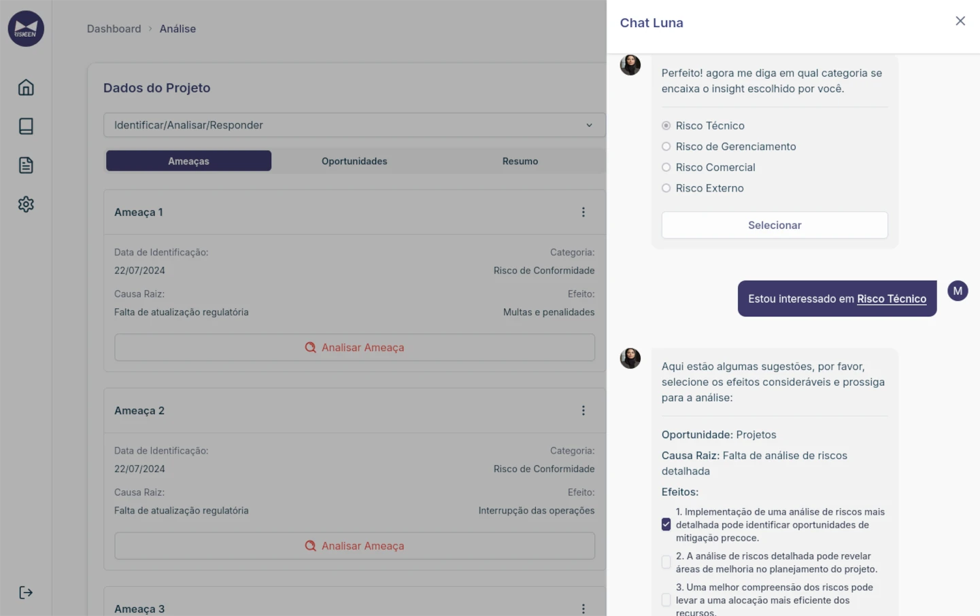Open the Risco Técnico link in the chat bubble

pyautogui.click(x=892, y=299)
